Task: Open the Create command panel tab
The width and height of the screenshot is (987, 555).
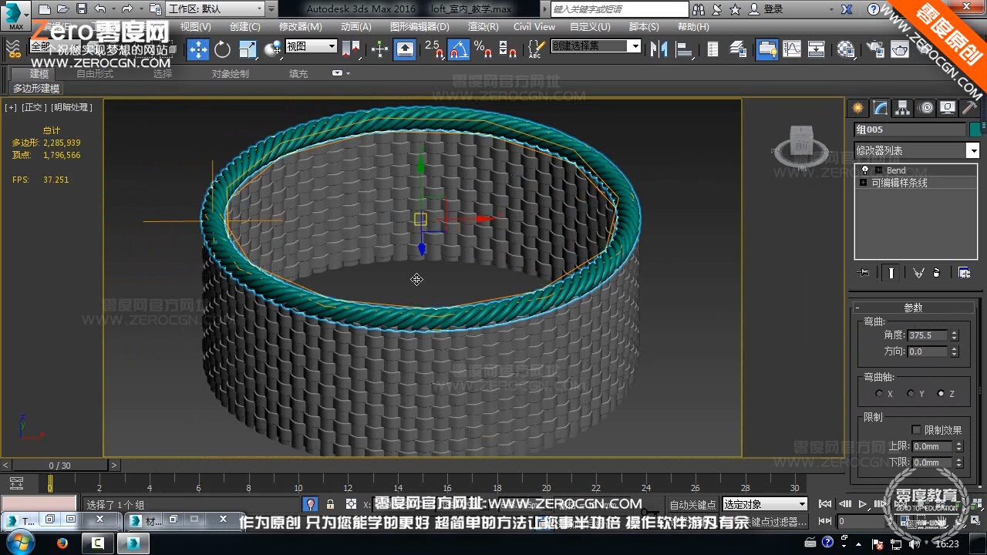Action: coord(858,108)
